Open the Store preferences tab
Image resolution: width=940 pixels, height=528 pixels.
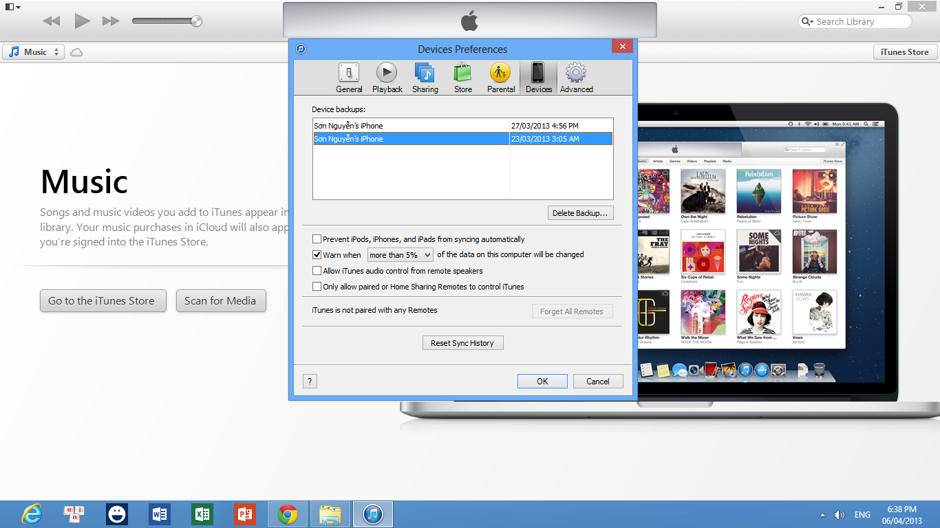pyautogui.click(x=463, y=78)
